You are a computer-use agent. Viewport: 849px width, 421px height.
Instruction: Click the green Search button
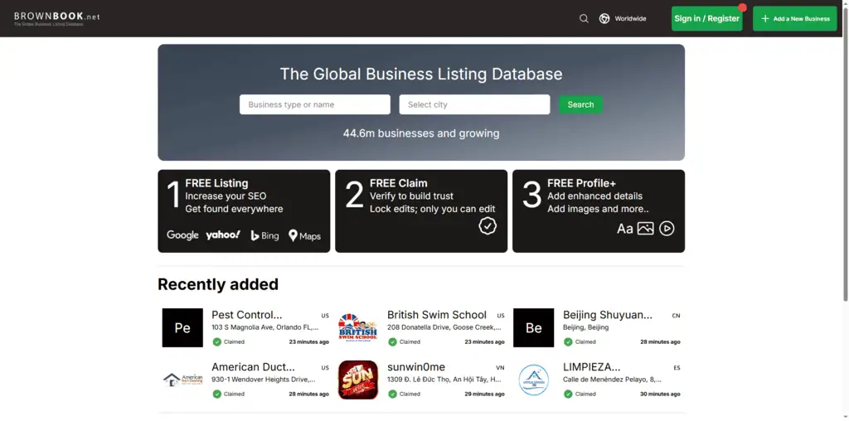point(580,104)
